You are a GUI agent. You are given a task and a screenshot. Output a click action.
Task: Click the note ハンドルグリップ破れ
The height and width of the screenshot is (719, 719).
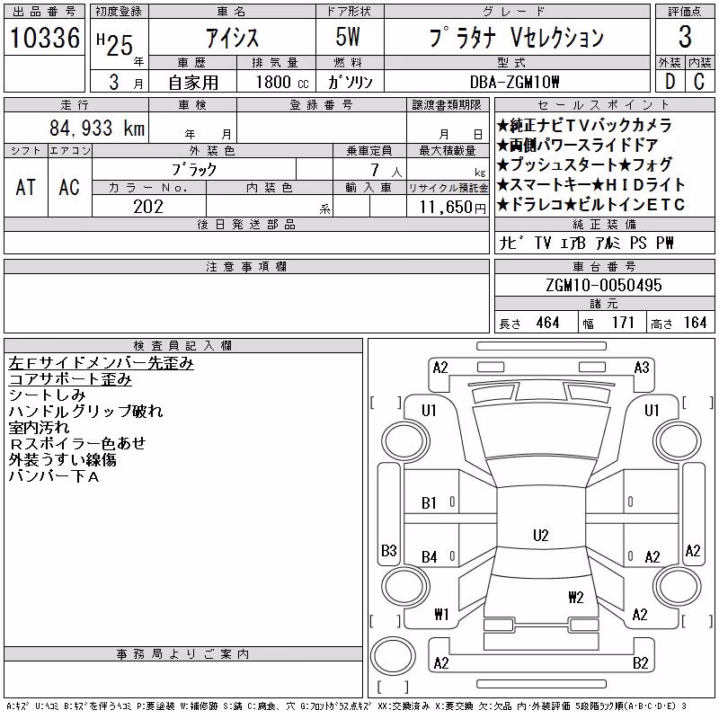tap(85, 412)
